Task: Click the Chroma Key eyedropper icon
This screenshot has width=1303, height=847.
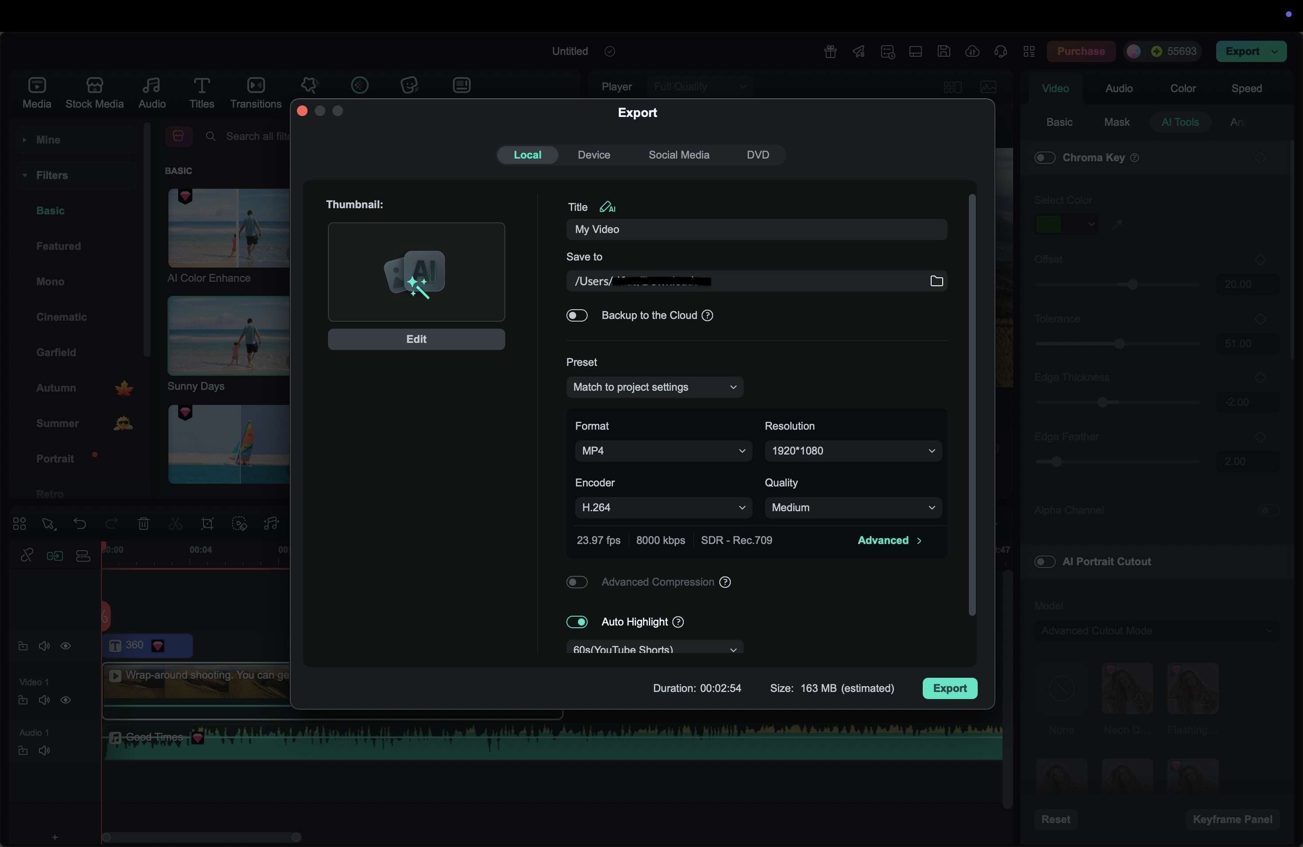Action: pos(1117,224)
